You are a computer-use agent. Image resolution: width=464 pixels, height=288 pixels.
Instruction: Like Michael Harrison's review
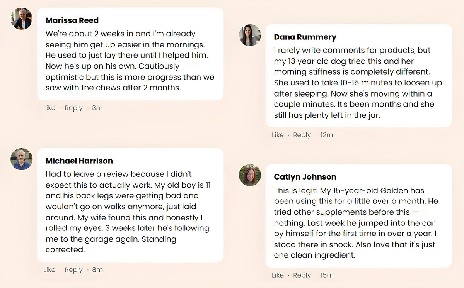[x=49, y=269]
